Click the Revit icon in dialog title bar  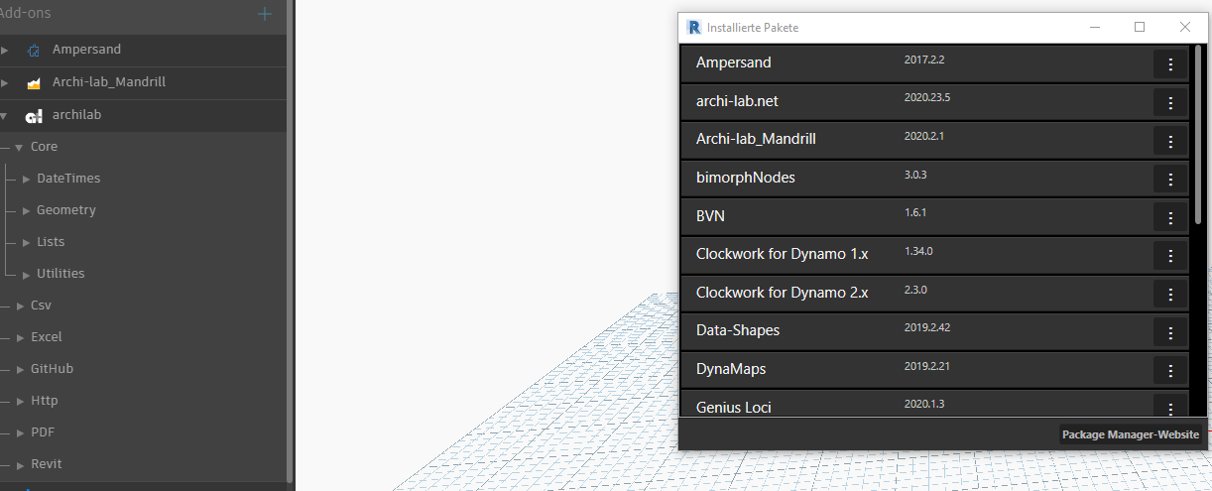(x=694, y=27)
